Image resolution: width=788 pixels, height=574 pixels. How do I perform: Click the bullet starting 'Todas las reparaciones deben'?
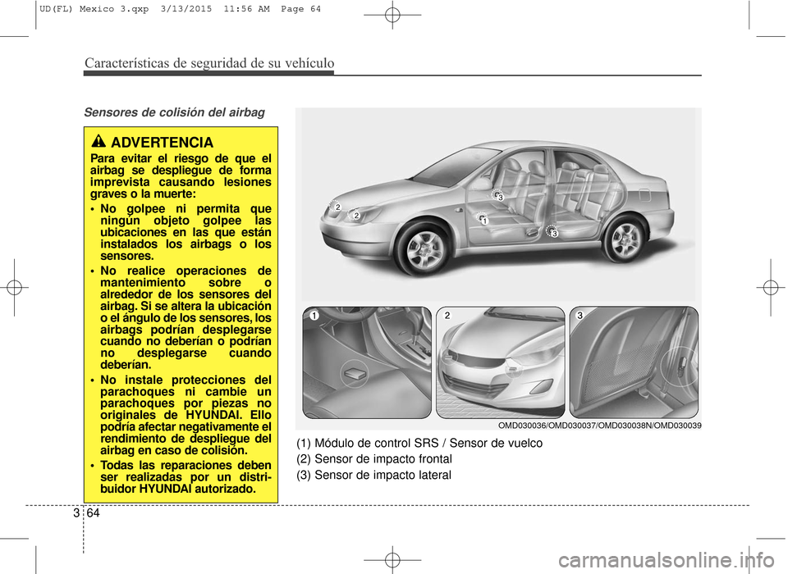(181, 477)
